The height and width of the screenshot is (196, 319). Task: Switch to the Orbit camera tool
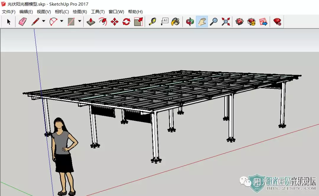(x=190, y=22)
